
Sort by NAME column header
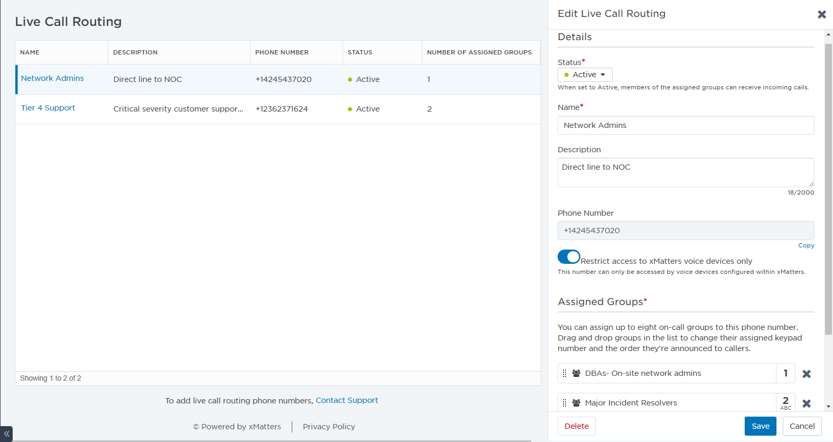(62, 52)
